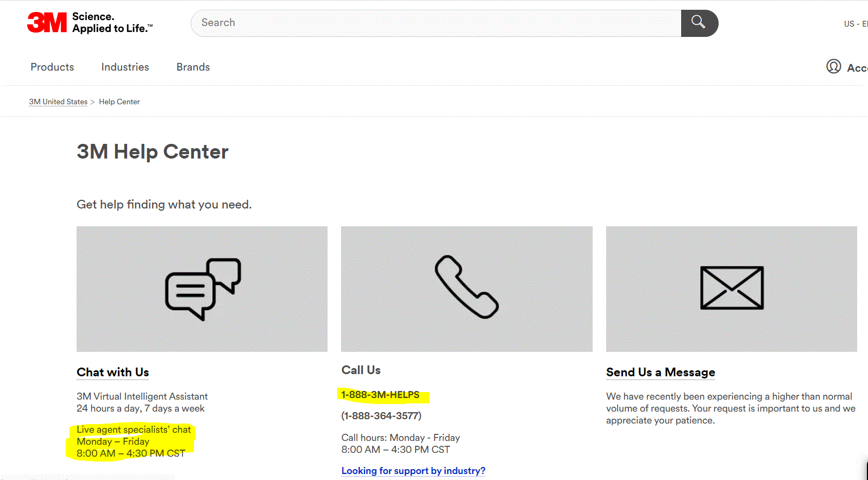The height and width of the screenshot is (480, 868).
Task: Click the magnifying glass search button
Action: [x=699, y=23]
